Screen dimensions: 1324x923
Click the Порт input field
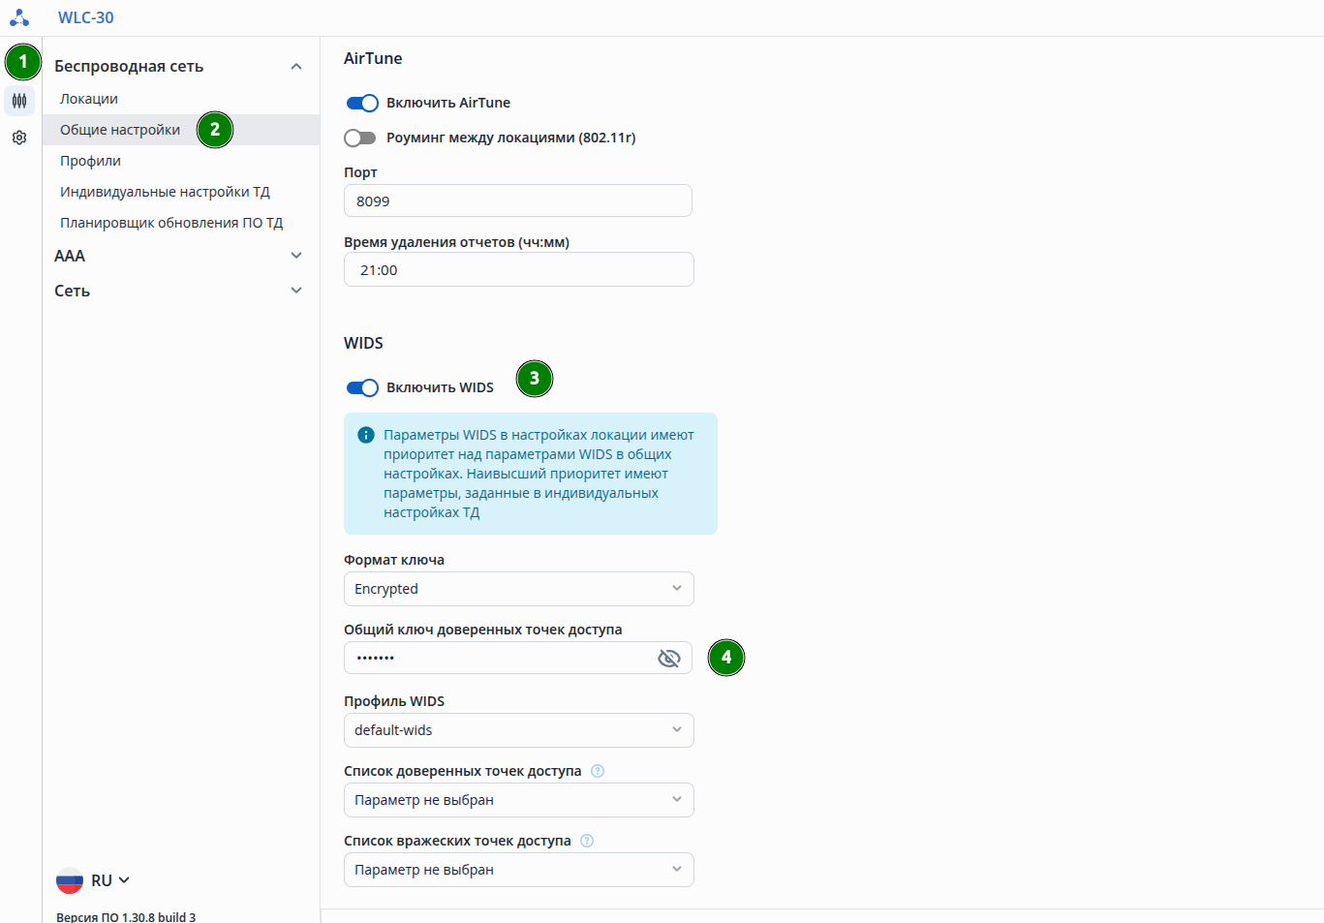518,201
